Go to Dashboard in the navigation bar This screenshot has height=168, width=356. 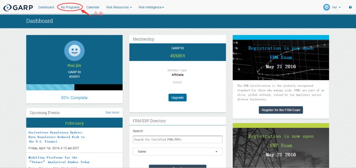[46, 7]
